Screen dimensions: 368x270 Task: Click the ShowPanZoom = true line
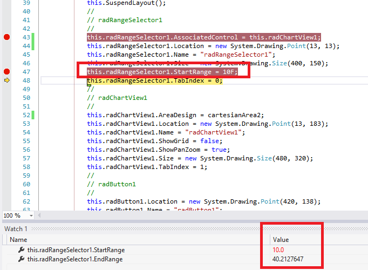click(159, 150)
